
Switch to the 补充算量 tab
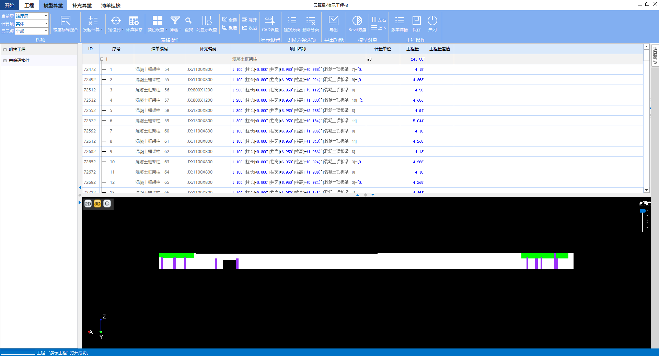(82, 5)
